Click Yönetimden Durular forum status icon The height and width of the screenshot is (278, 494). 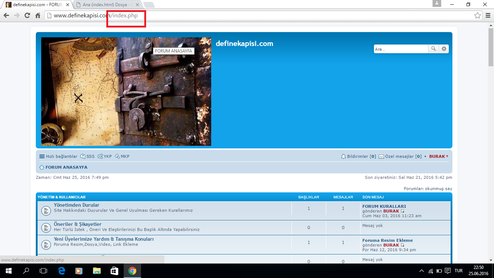click(x=46, y=211)
